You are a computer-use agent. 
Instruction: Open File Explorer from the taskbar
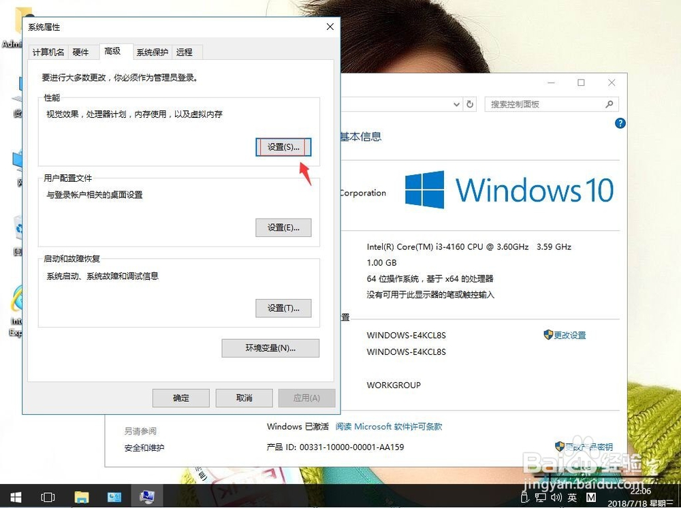[x=82, y=497]
